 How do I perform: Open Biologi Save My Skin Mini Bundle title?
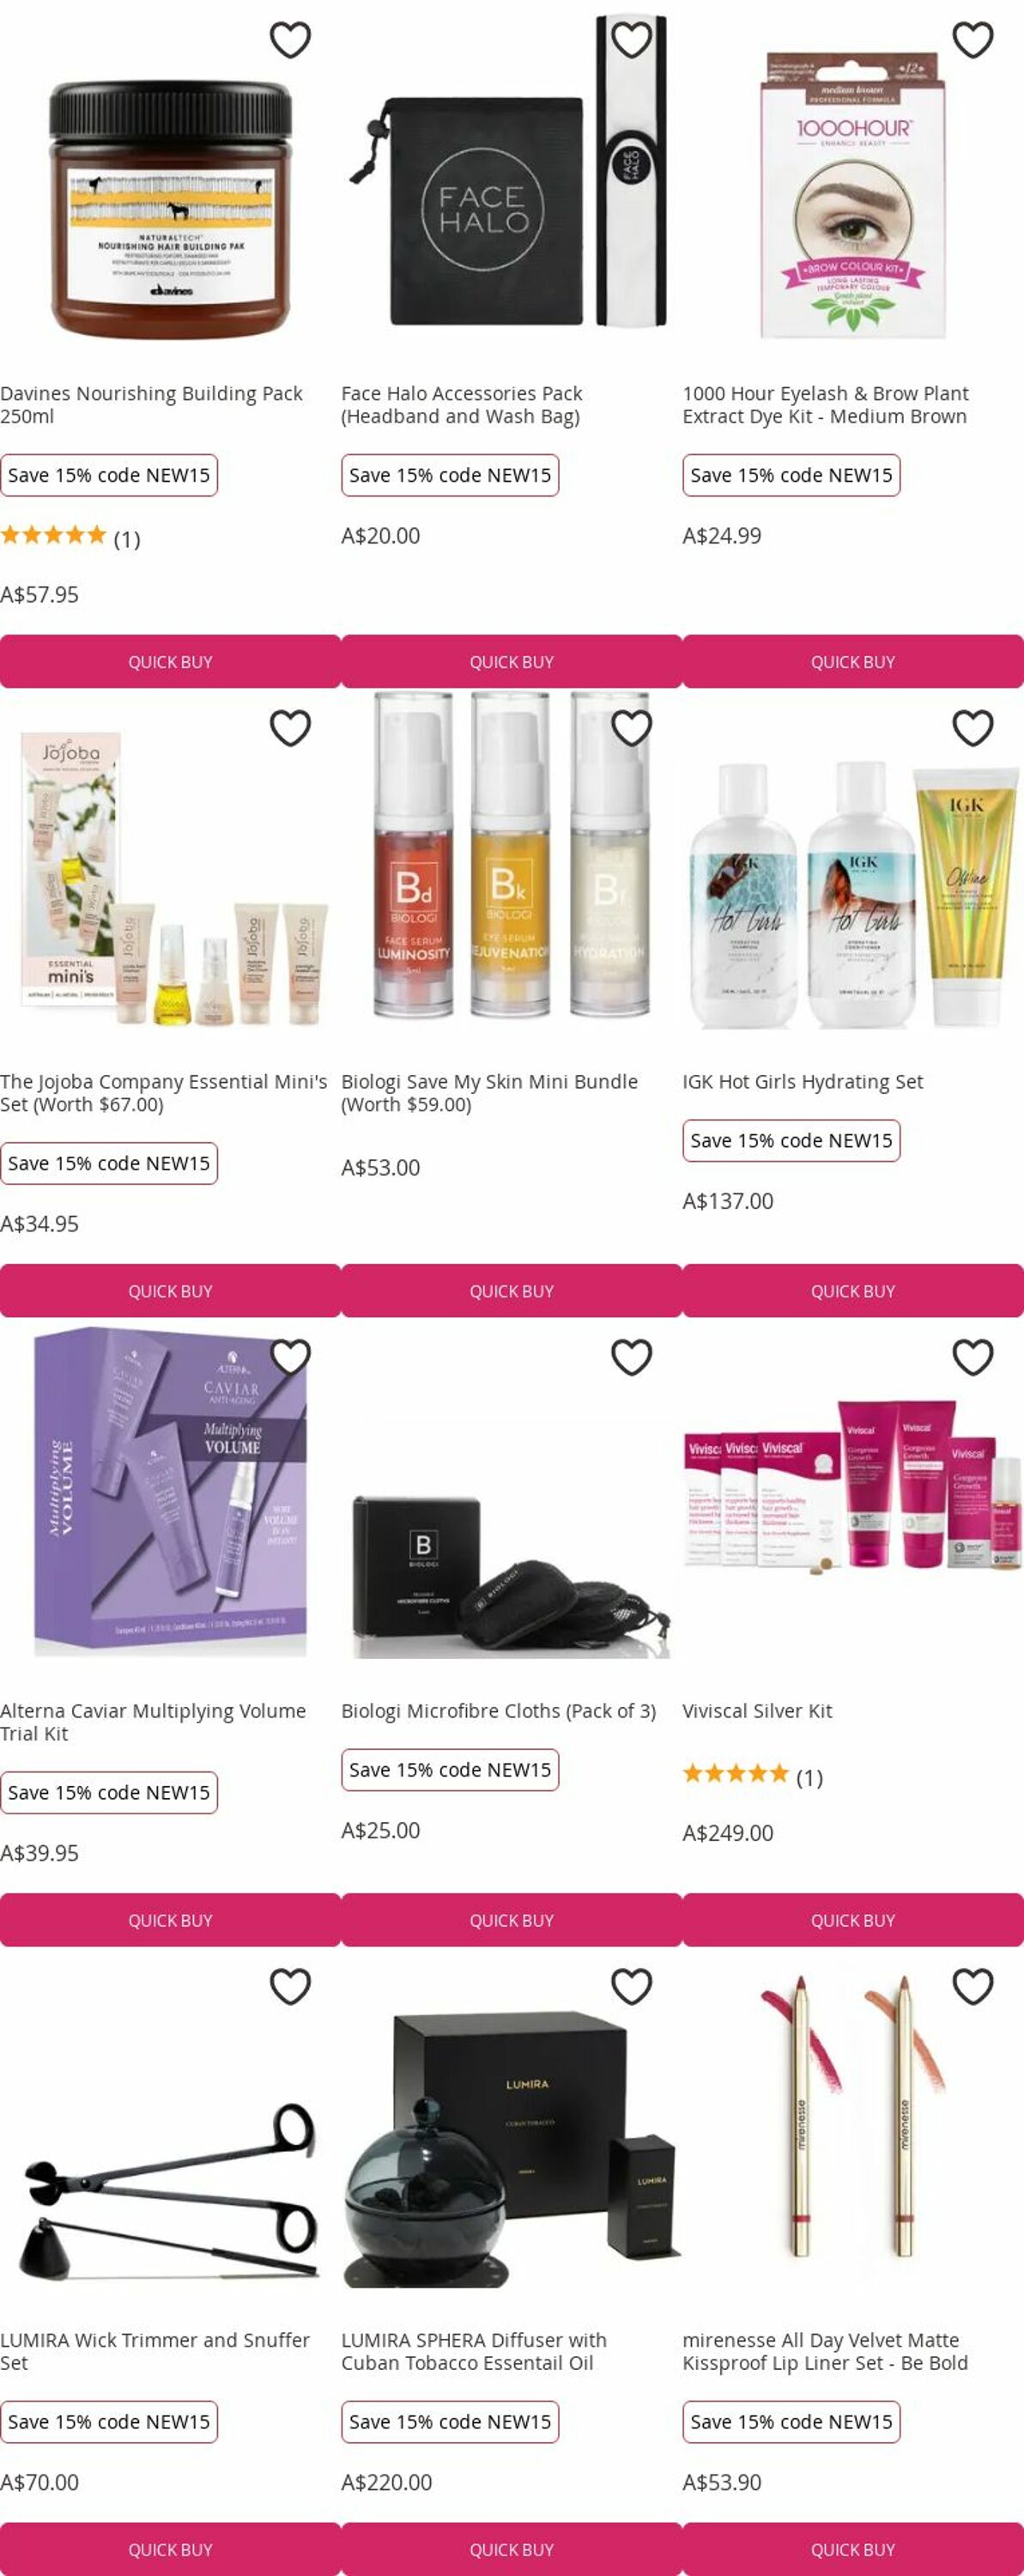click(x=489, y=1092)
